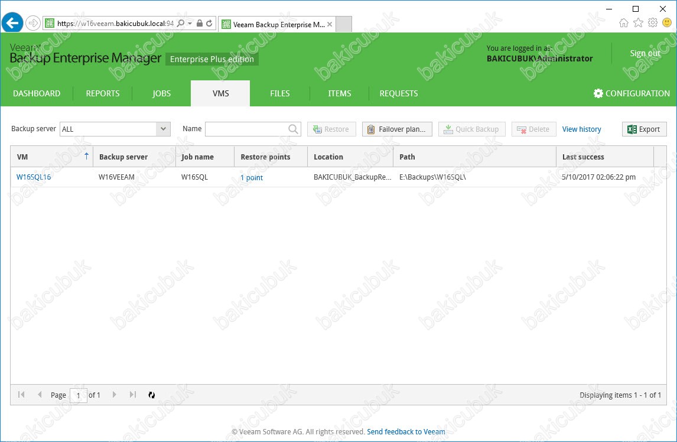Select the VMS tab
Image resolution: width=677 pixels, height=442 pixels.
point(220,93)
